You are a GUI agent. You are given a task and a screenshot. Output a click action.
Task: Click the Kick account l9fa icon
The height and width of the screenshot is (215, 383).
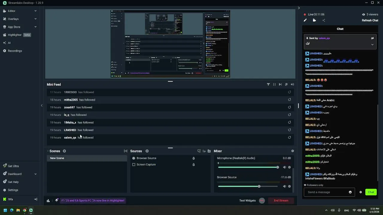pyautogui.click(x=4, y=199)
